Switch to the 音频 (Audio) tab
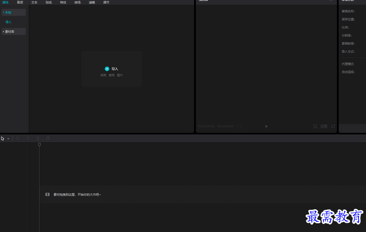The height and width of the screenshot is (232, 366). click(20, 2)
